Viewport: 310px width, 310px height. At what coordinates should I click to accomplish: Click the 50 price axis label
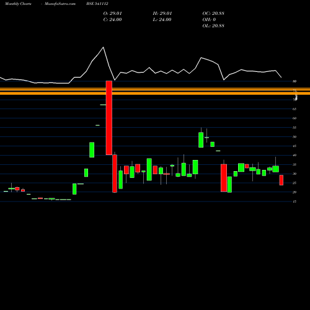(294, 137)
